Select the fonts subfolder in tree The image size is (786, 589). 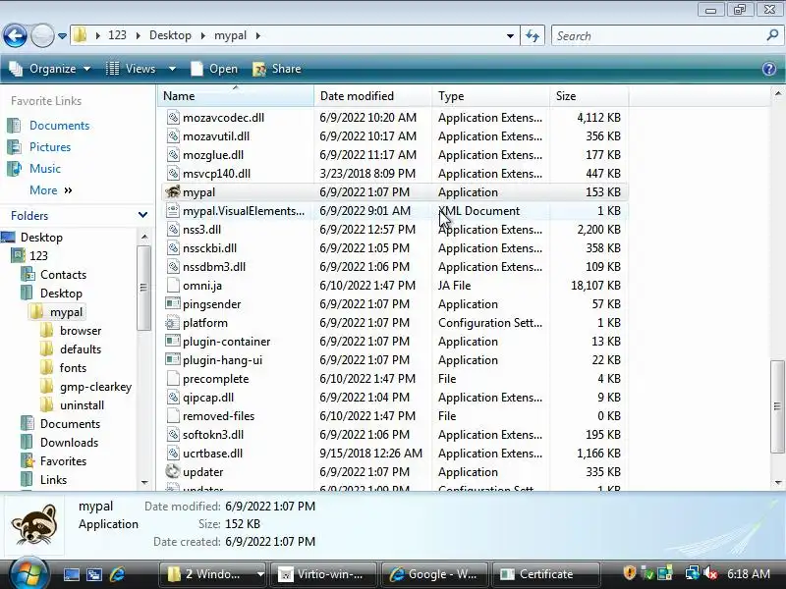(73, 367)
